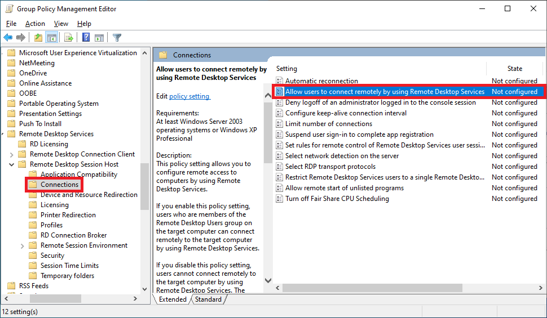Select the NetMeeting tree folder
547x318 pixels.
pyautogui.click(x=37, y=63)
